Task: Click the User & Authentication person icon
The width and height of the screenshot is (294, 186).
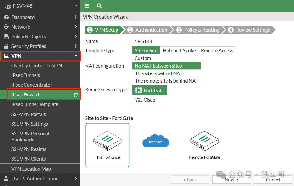Action: point(6,178)
